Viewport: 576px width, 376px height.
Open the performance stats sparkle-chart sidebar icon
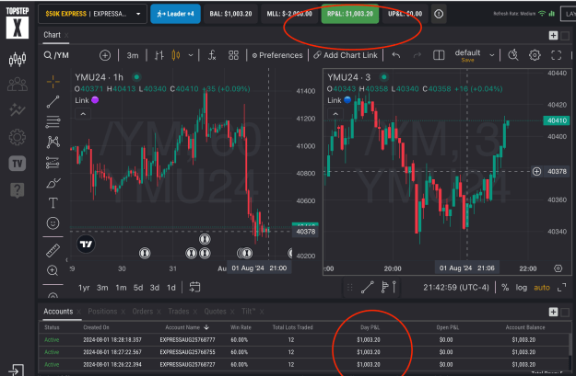tap(18, 109)
